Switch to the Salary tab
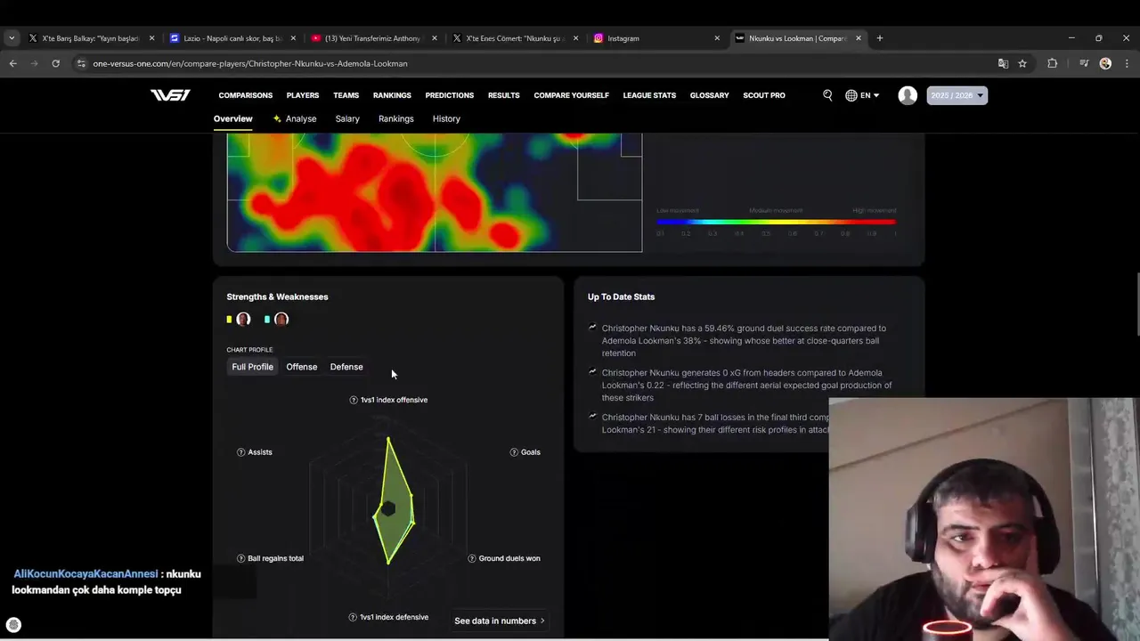 [x=347, y=118]
